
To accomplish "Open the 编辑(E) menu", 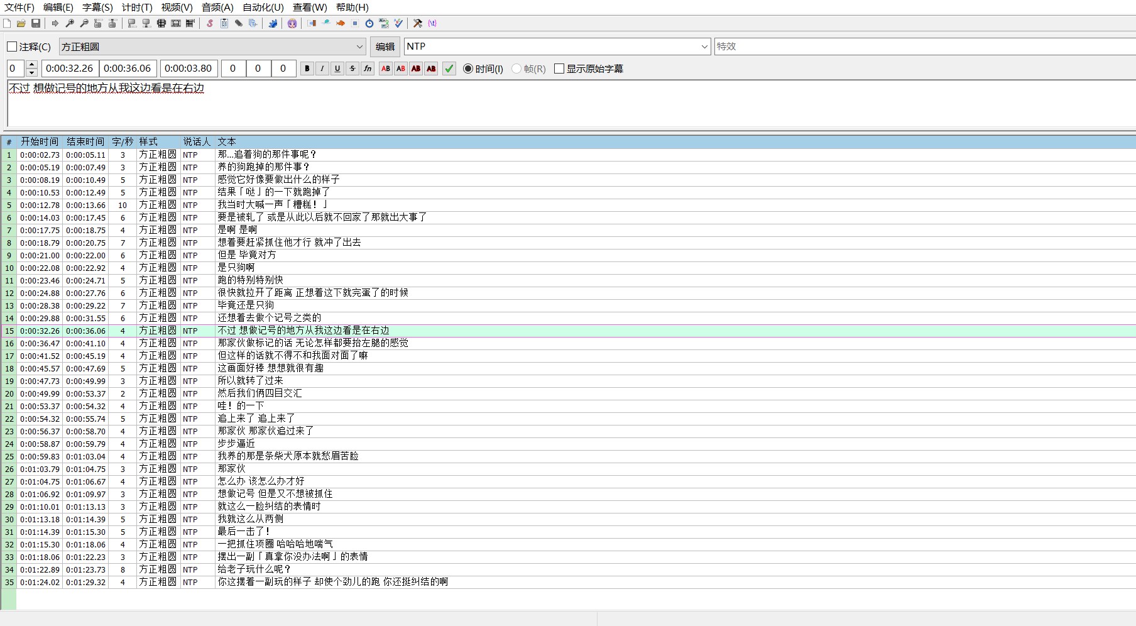I will tap(58, 8).
